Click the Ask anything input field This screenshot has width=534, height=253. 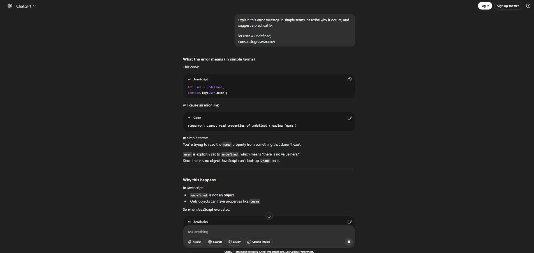point(263,232)
